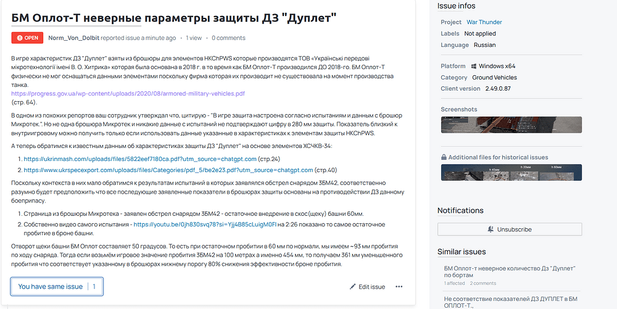Click the Unsubscribe notifications button
The width and height of the screenshot is (617, 309).
510,229
